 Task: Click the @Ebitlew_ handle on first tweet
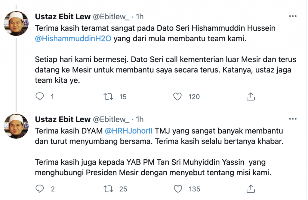[x=111, y=16]
